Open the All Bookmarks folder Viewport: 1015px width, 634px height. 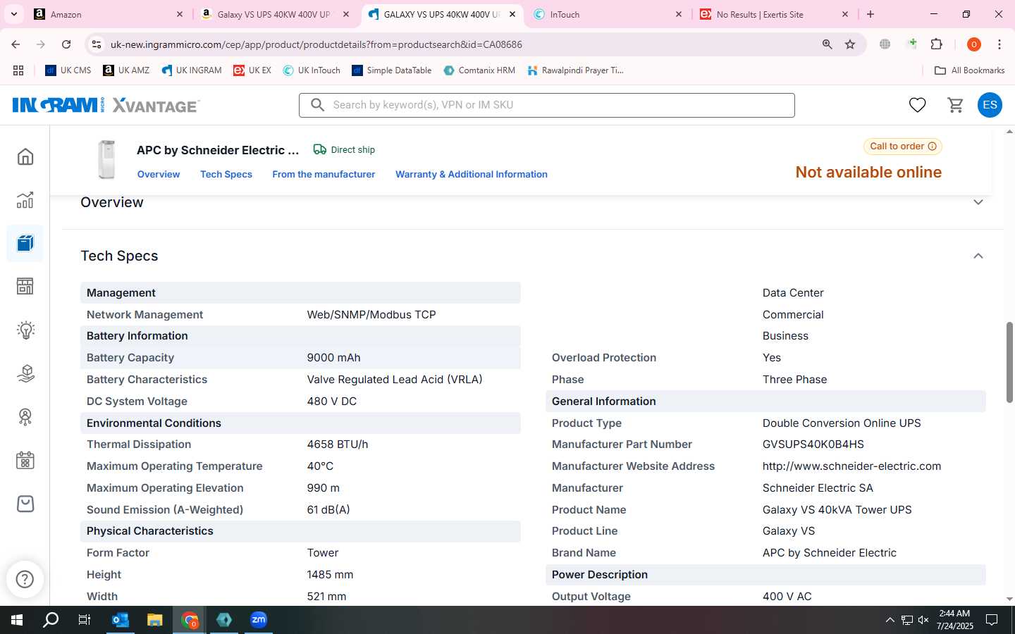coord(969,70)
